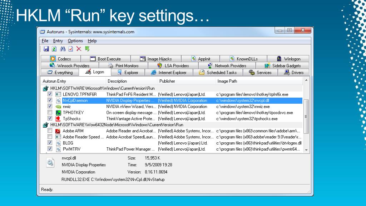Open the LSA Providers tab

173,66
